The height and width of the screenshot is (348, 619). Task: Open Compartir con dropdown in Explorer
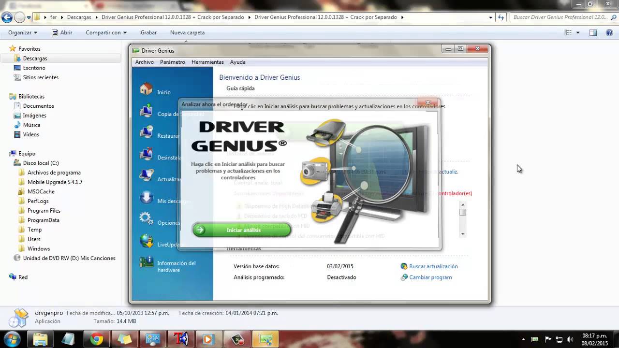click(106, 32)
